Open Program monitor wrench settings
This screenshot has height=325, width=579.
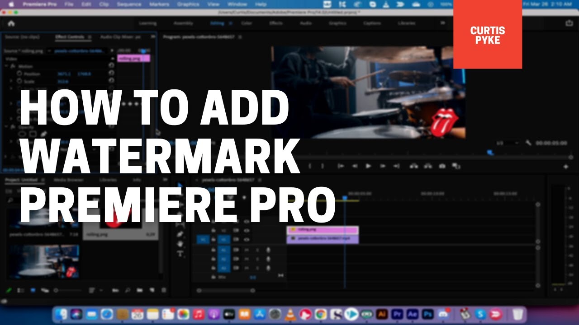[x=528, y=143]
